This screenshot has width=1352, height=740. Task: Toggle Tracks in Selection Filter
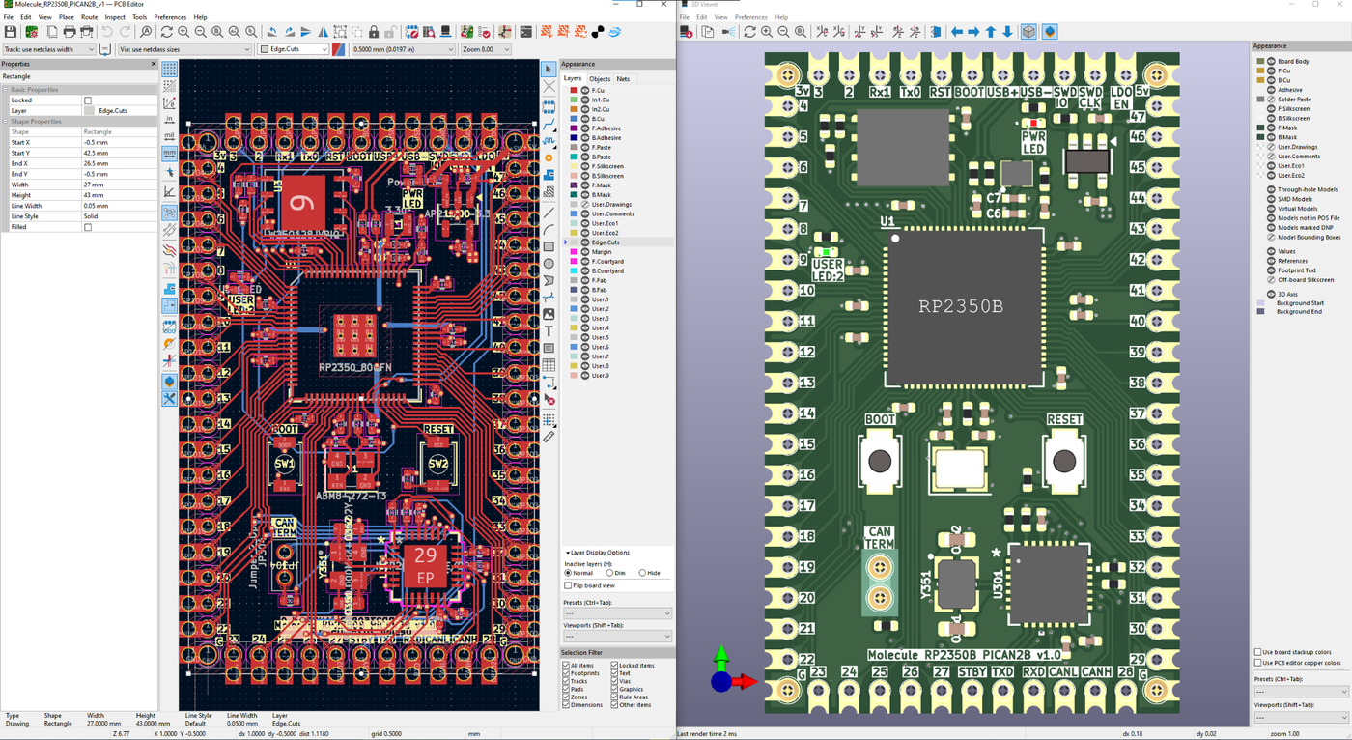click(x=566, y=681)
